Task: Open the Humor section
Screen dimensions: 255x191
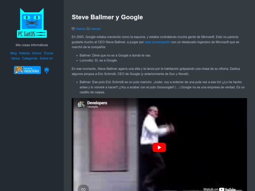Action: tap(36, 53)
